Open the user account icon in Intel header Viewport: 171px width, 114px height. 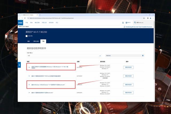(x=123, y=23)
